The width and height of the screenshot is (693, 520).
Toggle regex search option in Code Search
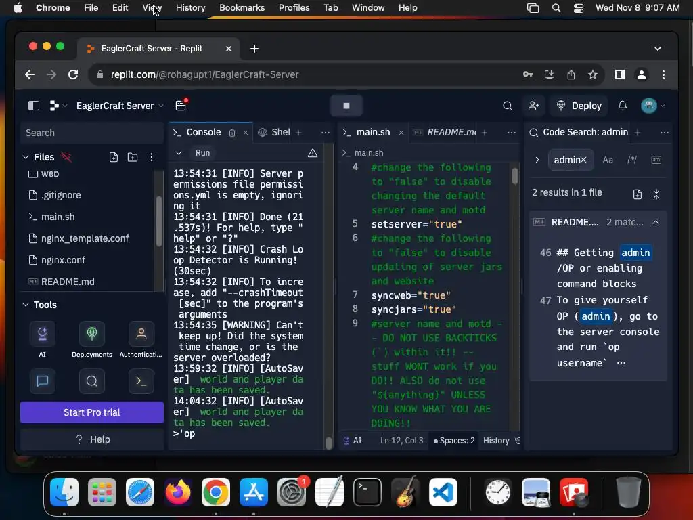(632, 160)
